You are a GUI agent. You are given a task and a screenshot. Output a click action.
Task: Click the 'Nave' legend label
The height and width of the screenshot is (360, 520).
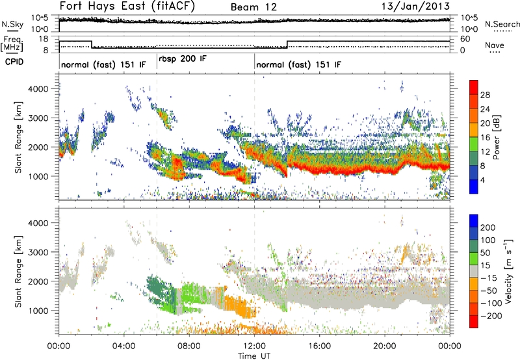pyautogui.click(x=494, y=45)
